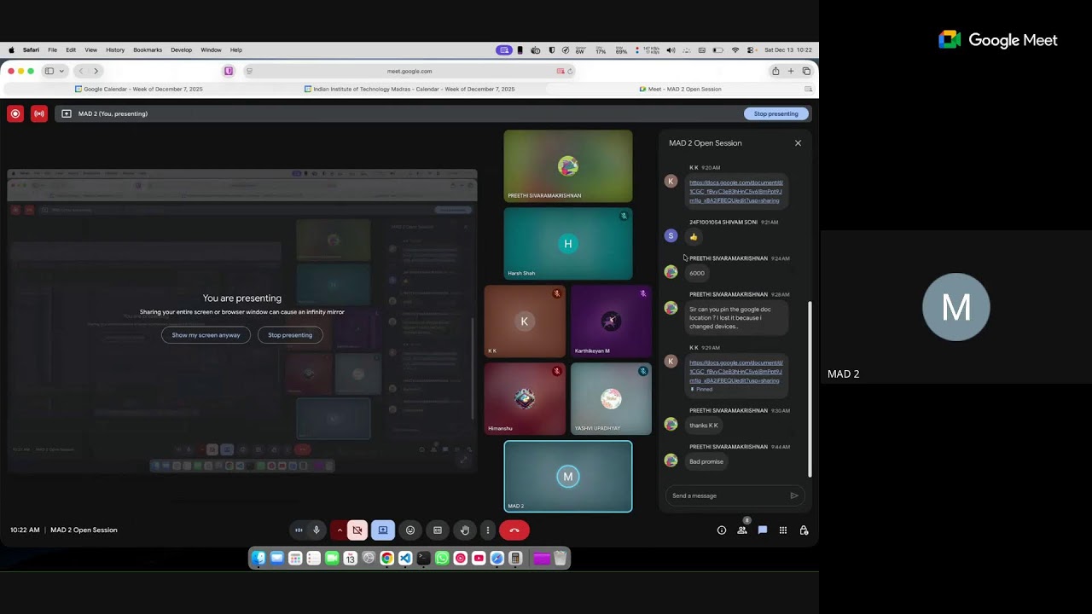Viewport: 1092px width, 614px height.
Task: Click the chat panel scrollbar
Action: tap(810, 389)
